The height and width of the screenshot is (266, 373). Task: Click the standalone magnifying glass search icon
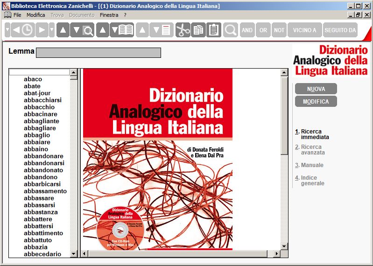(x=231, y=30)
